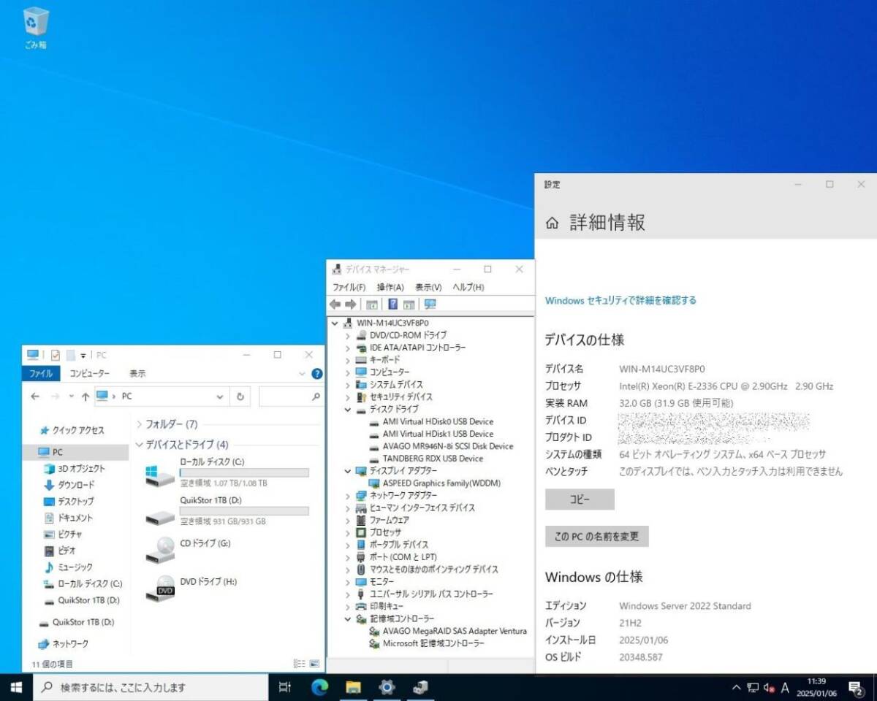Click the back arrow in Device Manager toolbar
877x701 pixels.
point(335,304)
